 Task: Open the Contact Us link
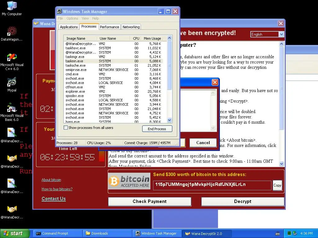click(x=53, y=199)
